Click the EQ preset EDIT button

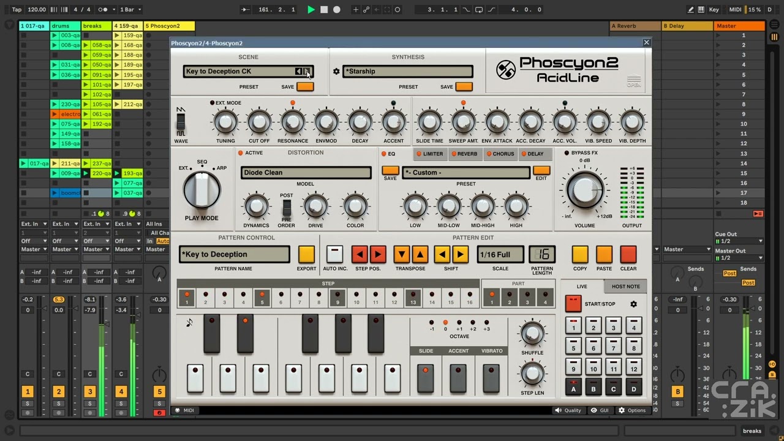pyautogui.click(x=541, y=171)
